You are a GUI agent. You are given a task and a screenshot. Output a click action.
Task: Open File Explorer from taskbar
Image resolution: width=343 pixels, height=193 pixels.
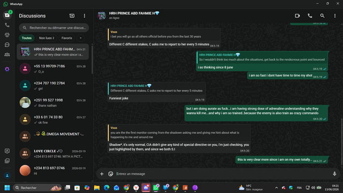tap(96, 188)
